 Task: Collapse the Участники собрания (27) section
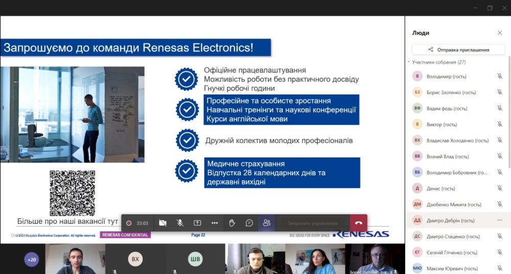point(409,62)
